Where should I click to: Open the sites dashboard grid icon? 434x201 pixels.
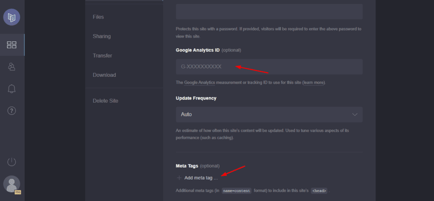[12, 45]
